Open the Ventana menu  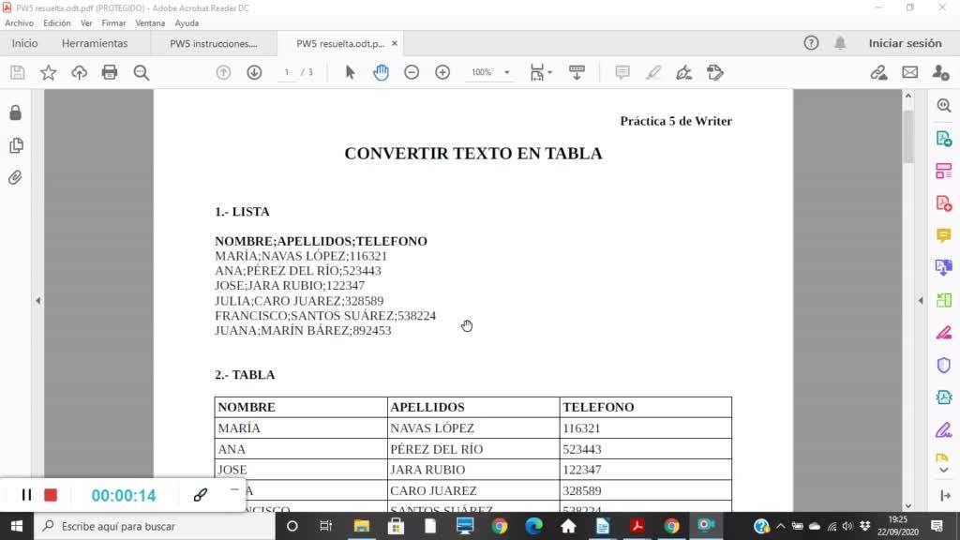150,23
